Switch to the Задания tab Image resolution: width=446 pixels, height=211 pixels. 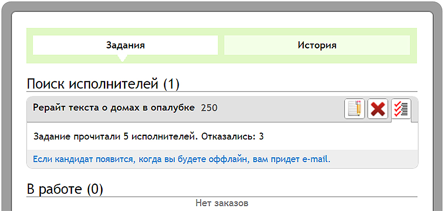(125, 45)
